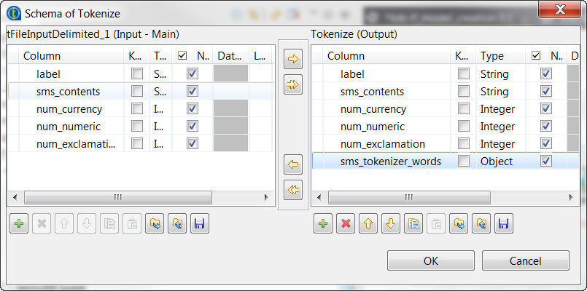Select output row num_exclamation
The width and height of the screenshot is (587, 291).
click(x=446, y=144)
